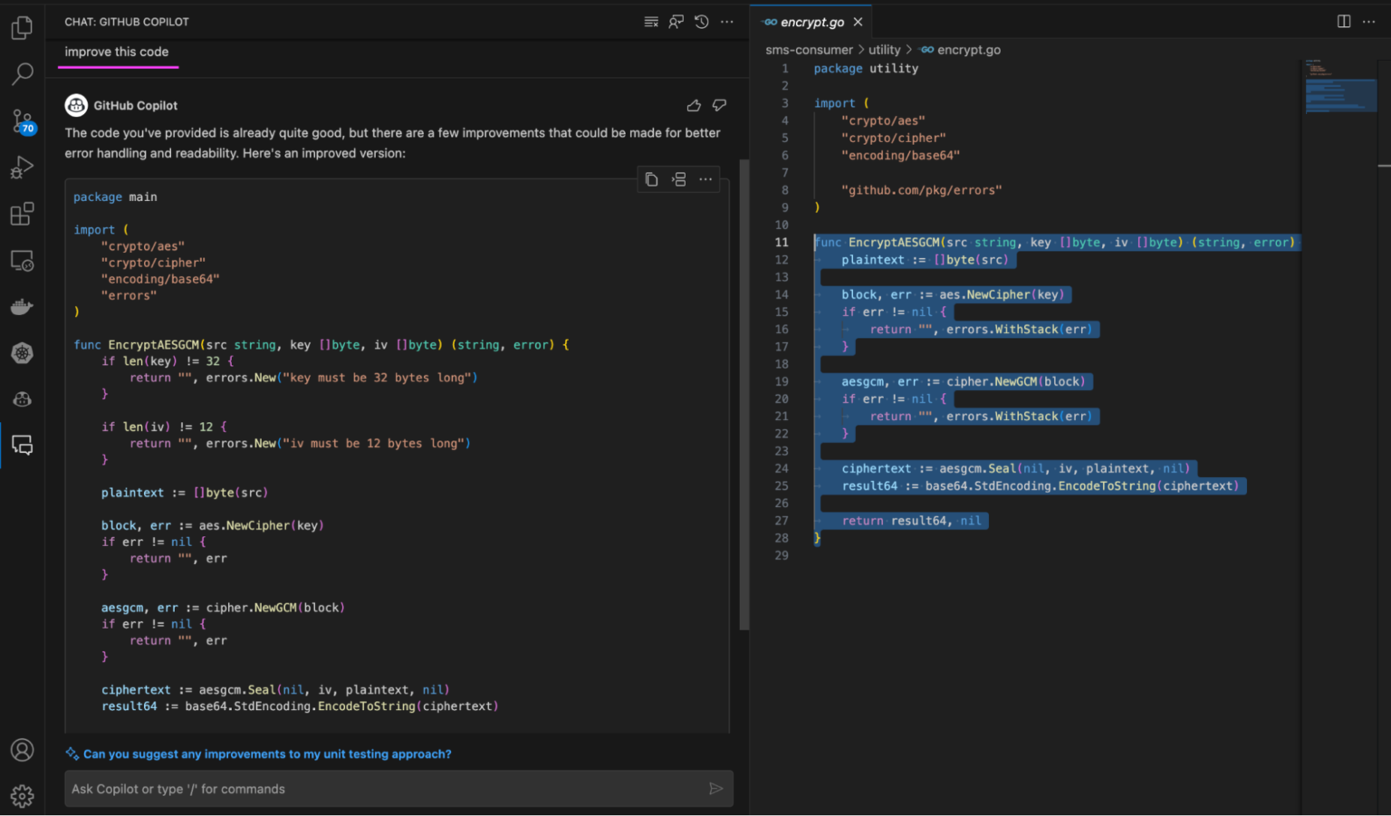Click line number 11 in the gutter
Screen dimensions: 1391x816
782,242
